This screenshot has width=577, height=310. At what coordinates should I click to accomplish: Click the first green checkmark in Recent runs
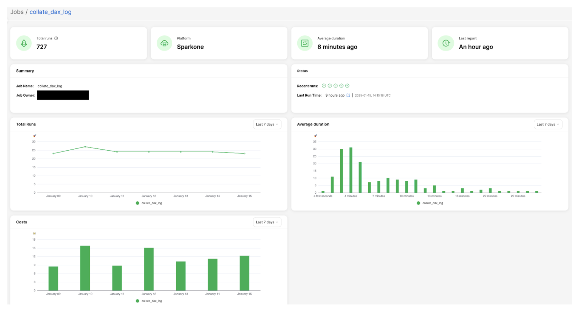324,85
